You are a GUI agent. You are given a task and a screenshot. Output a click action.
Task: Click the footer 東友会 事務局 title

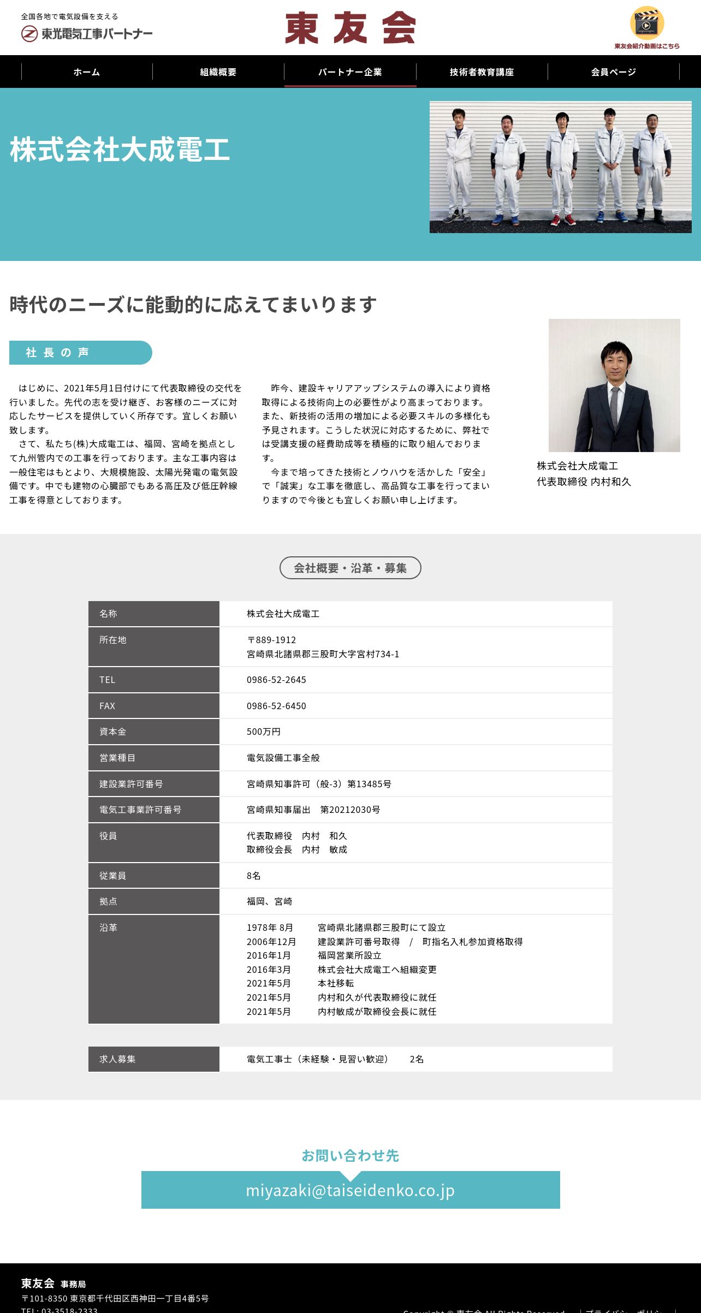[x=54, y=1283]
